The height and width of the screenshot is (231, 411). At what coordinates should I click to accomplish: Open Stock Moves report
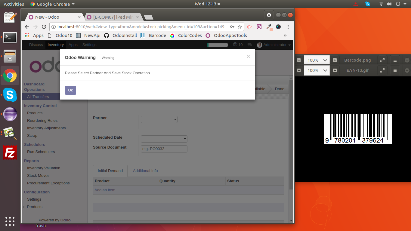38,175
